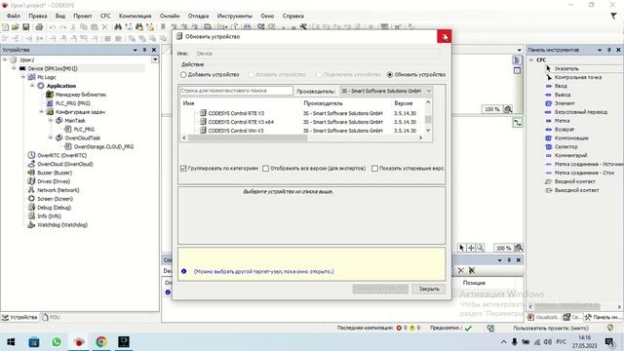Toggle Группировать по категориям checkbox

tap(183, 169)
